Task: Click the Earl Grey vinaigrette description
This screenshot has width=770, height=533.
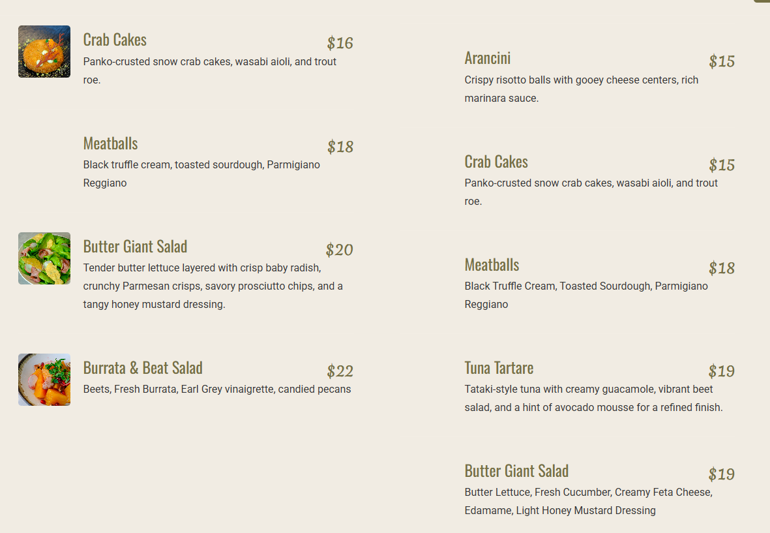Action: (x=217, y=389)
